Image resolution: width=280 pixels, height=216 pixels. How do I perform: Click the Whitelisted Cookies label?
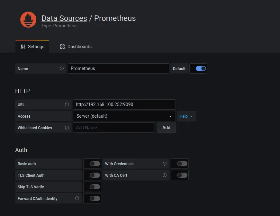35,128
